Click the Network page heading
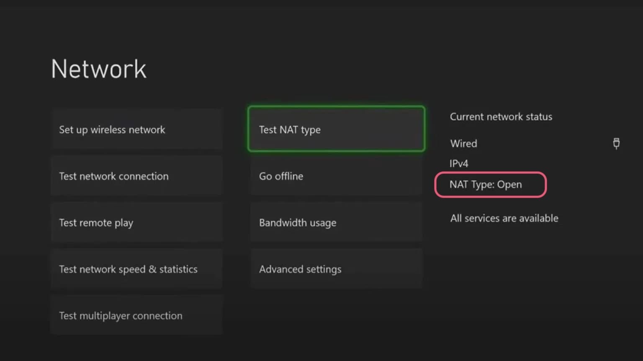643x361 pixels. [x=99, y=69]
